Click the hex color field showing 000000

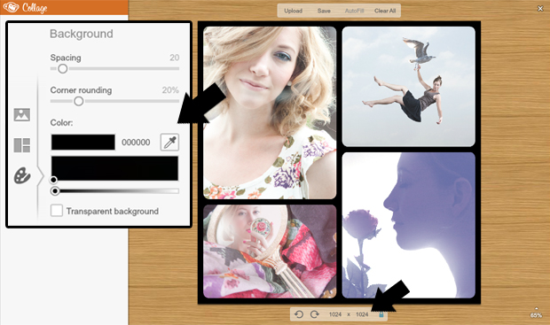[136, 143]
